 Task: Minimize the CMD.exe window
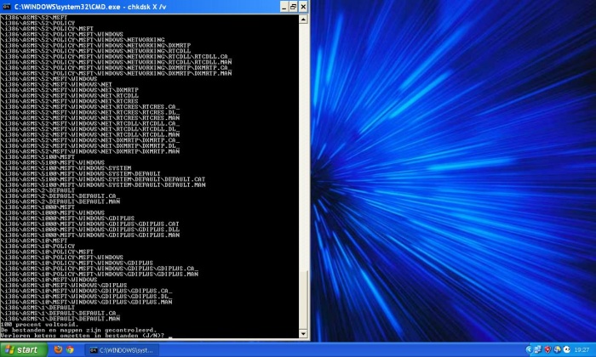[x=284, y=7]
